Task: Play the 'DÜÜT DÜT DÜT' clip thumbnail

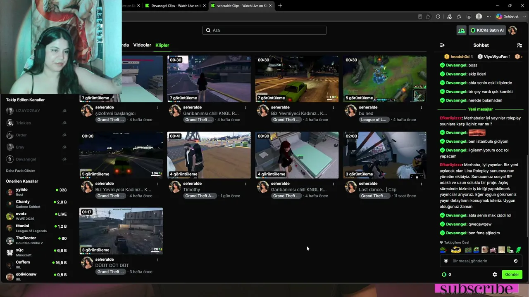Action: coord(121,231)
